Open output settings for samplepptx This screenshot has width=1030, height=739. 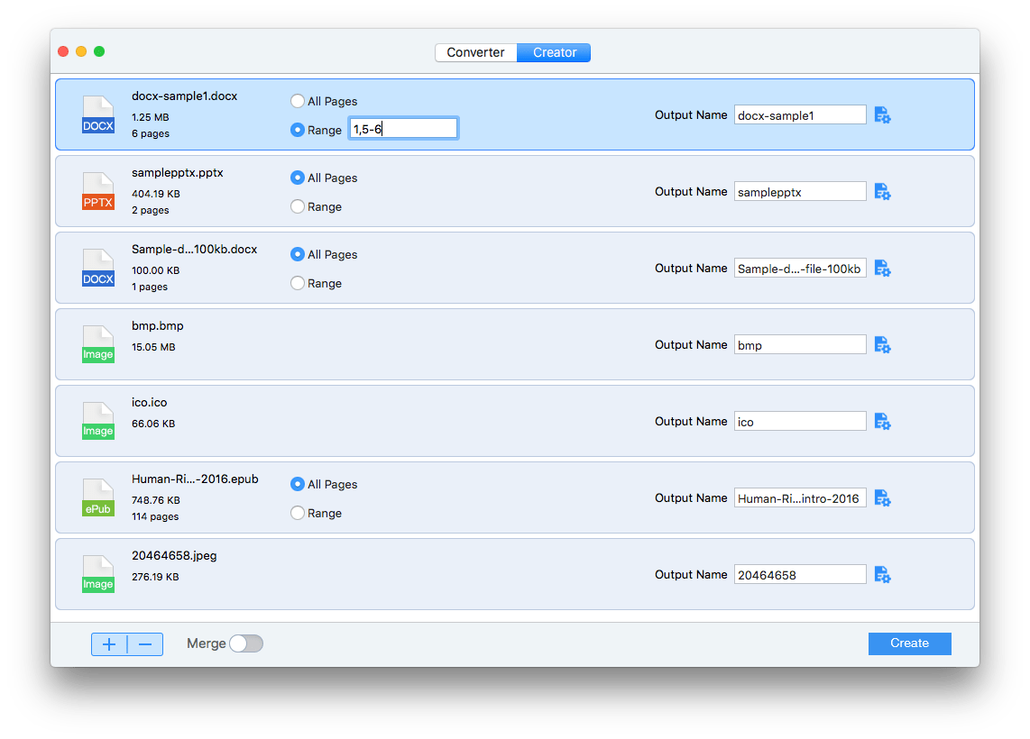pyautogui.click(x=882, y=192)
